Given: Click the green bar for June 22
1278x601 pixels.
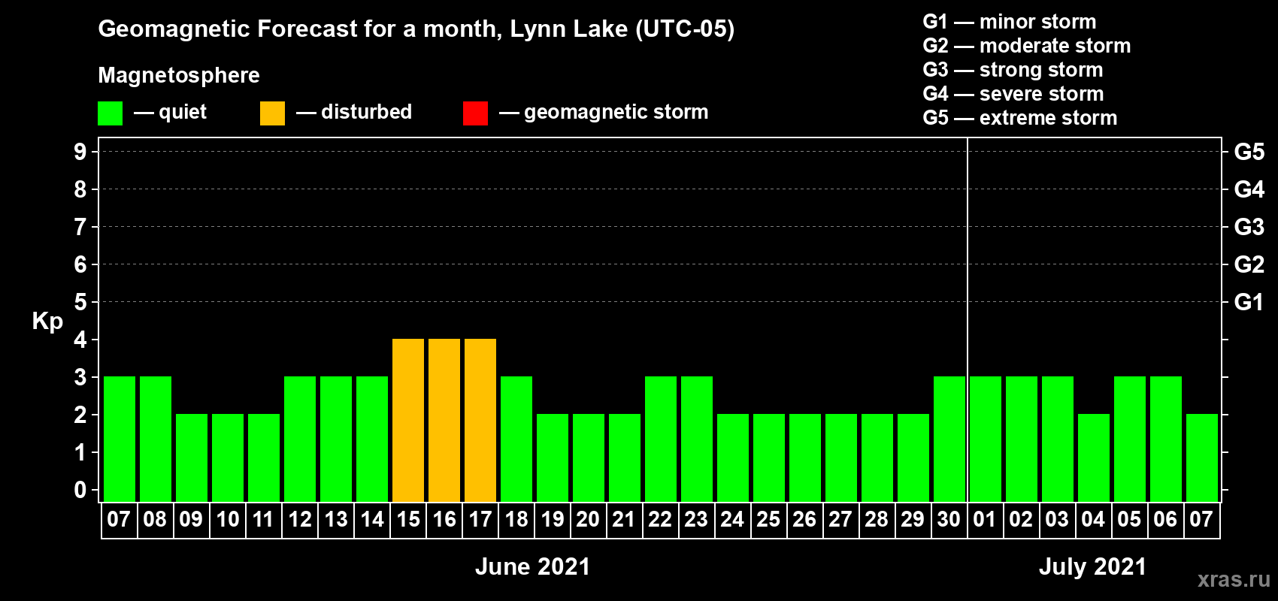Looking at the screenshot, I should tap(661, 439).
